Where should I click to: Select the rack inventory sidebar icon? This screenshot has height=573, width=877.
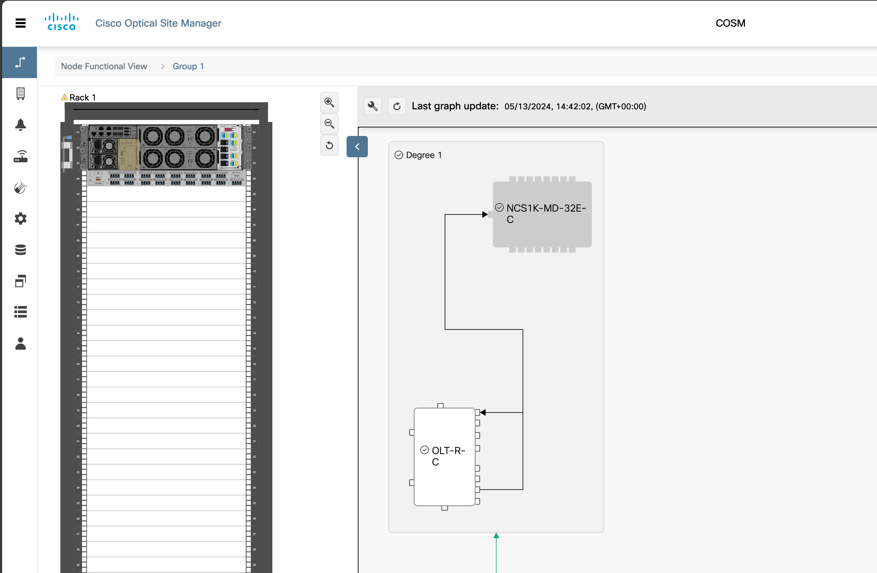tap(20, 94)
